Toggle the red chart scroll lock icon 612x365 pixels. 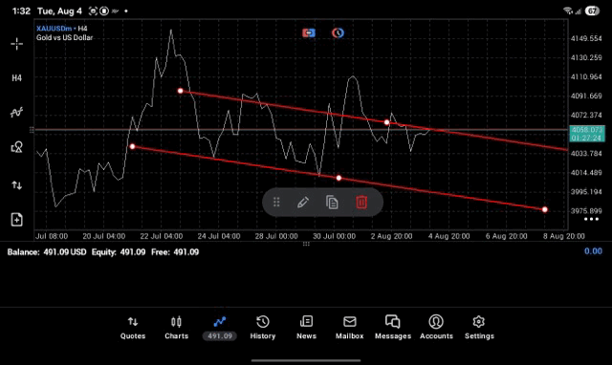pyautogui.click(x=309, y=32)
